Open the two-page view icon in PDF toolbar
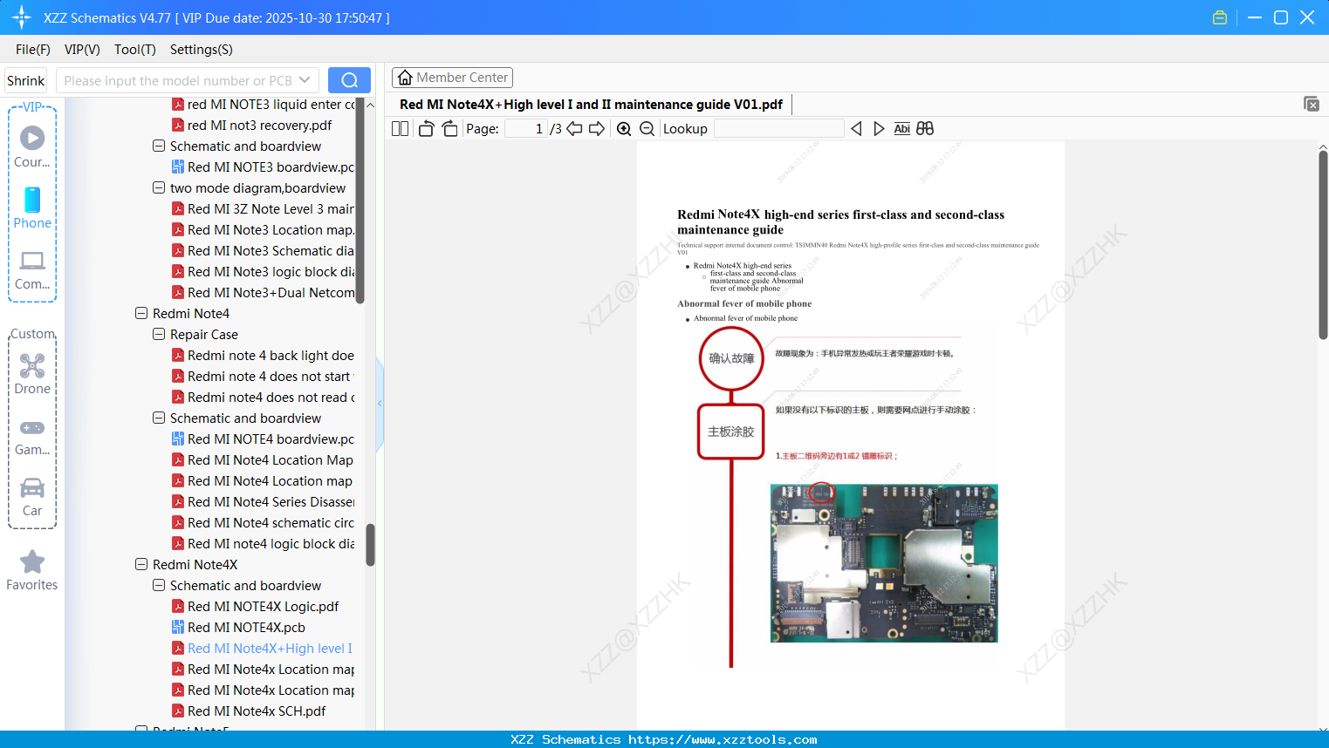 click(399, 128)
